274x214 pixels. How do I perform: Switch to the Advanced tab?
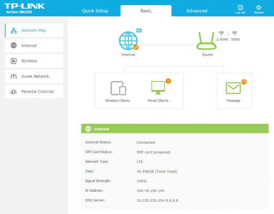(x=197, y=11)
